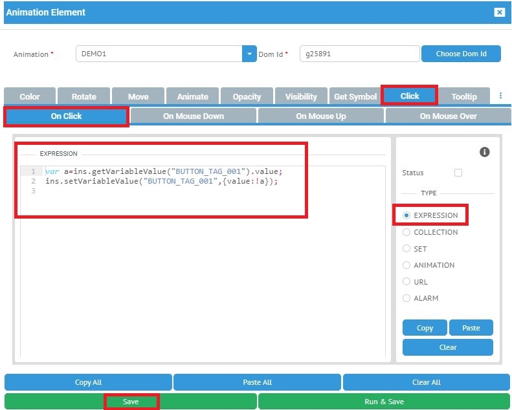Expand the Animation DEMO1 dropdown
This screenshot has width=512, height=410.
[x=249, y=54]
